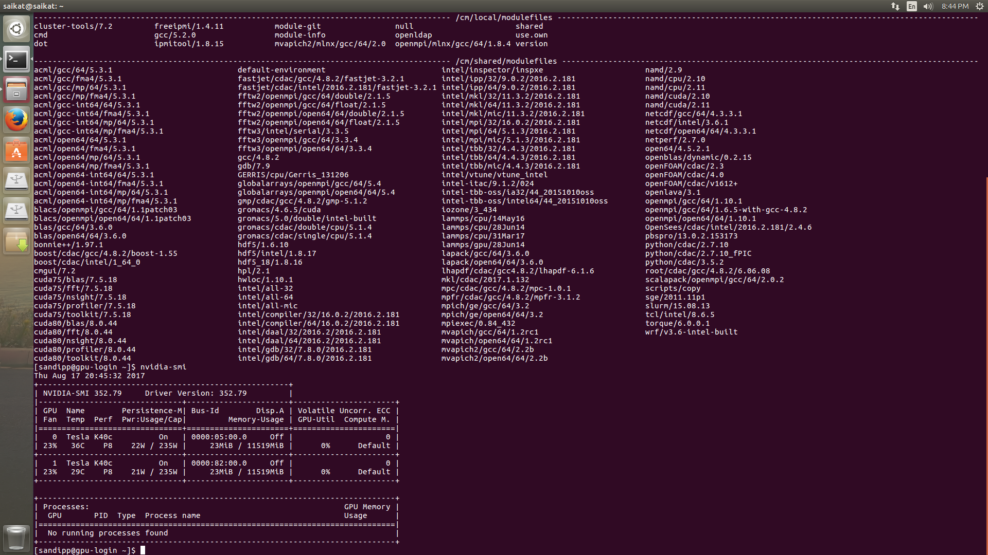Open the En keyboard layout menu
Screen dimensions: 988x555
[912, 6]
